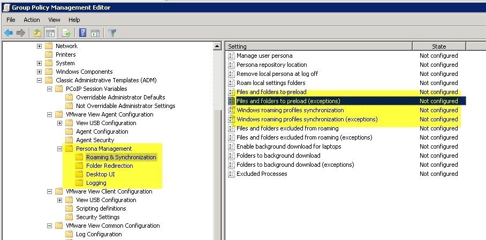Image resolution: width=486 pixels, height=240 pixels.
Task: Click the Agent Security folder icon
Action: tap(69, 140)
